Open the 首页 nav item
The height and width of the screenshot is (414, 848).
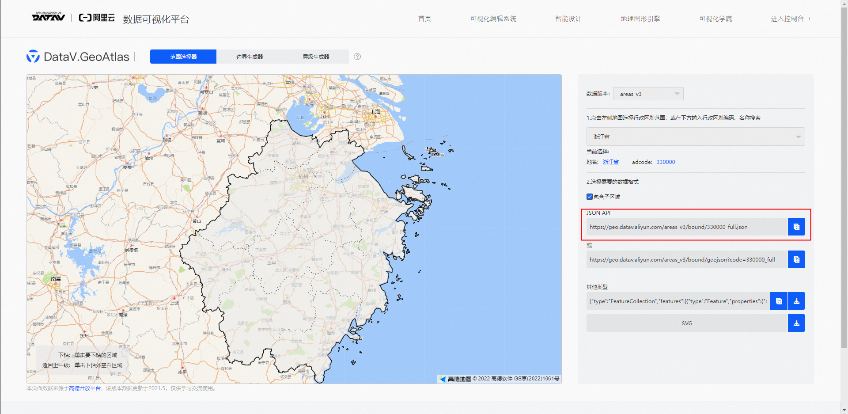coord(424,19)
